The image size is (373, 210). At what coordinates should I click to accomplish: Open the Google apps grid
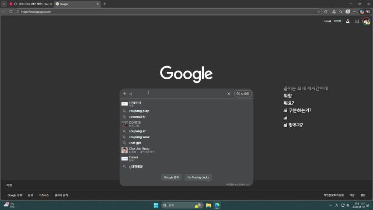point(357,21)
